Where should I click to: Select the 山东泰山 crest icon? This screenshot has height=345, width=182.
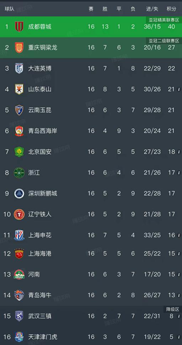(19, 89)
